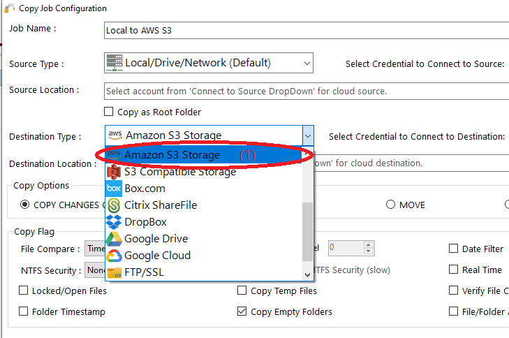
Task: Click the Google Drive triangle icon
Action: pyautogui.click(x=114, y=239)
